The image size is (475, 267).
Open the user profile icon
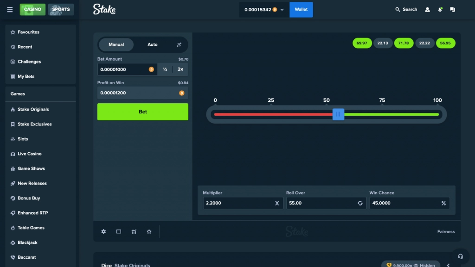pyautogui.click(x=427, y=9)
